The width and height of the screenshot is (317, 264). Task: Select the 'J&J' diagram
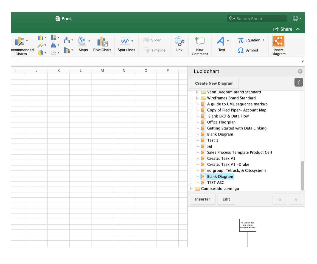click(x=209, y=146)
